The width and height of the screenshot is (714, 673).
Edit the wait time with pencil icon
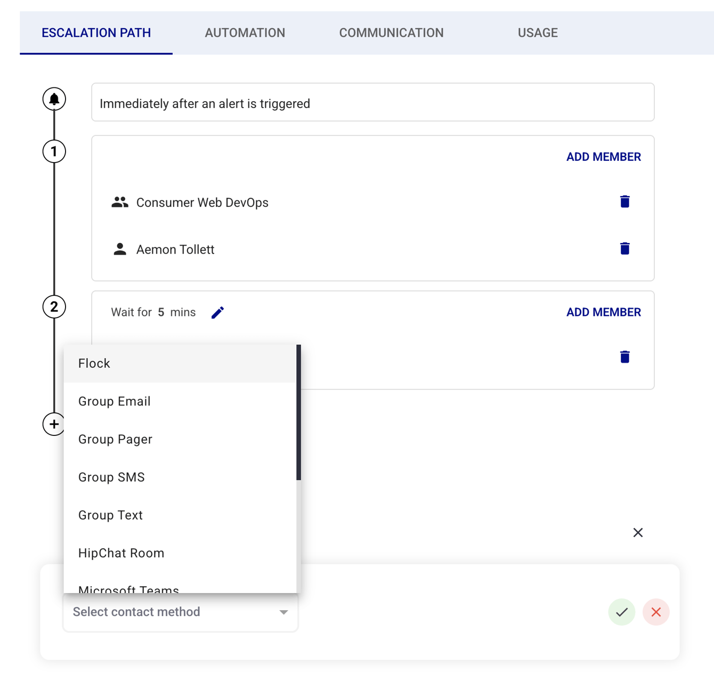(217, 313)
